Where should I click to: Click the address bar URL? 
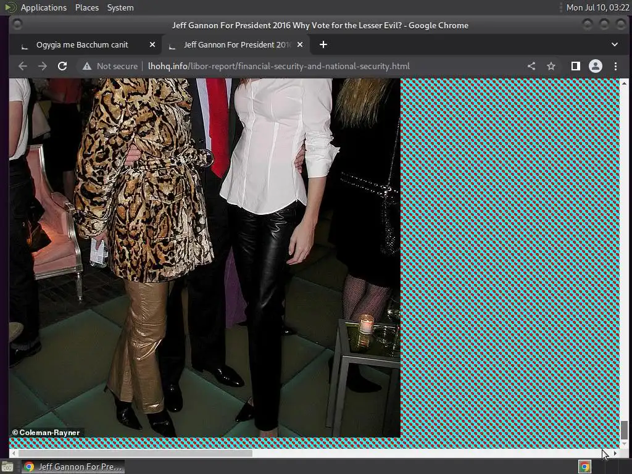coord(278,66)
